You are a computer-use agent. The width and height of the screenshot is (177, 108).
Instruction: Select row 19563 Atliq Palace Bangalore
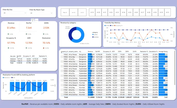click(x=114, y=54)
